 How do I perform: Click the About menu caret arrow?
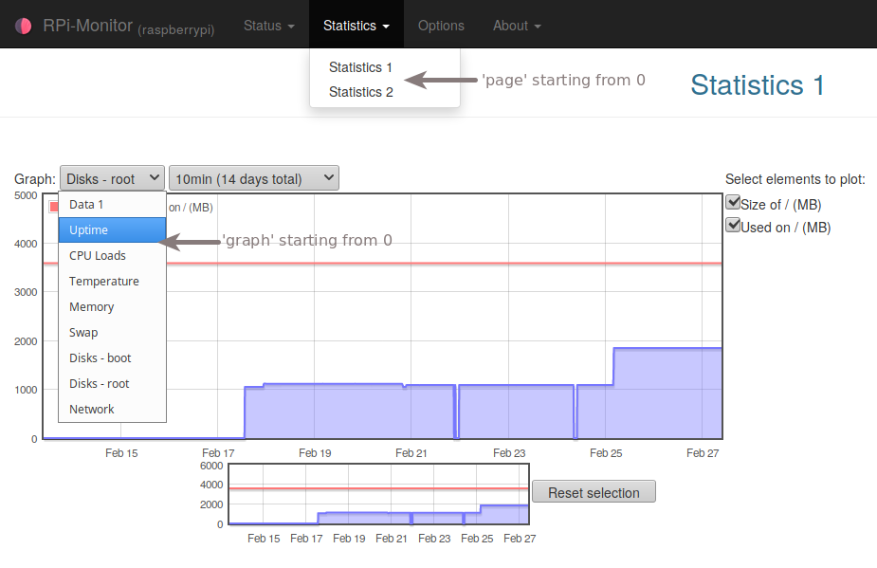click(538, 27)
